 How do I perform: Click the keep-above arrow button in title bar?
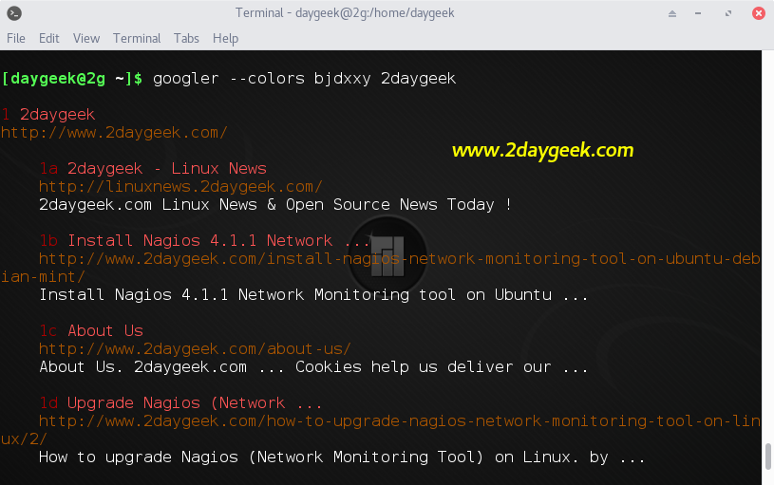(x=671, y=14)
